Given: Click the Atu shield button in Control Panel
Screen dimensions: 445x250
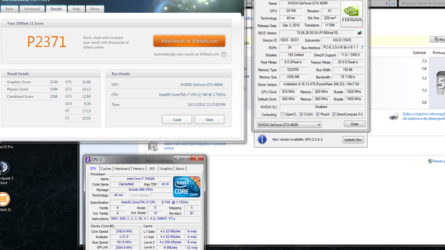Looking at the screenshot, I should tap(438, 39).
